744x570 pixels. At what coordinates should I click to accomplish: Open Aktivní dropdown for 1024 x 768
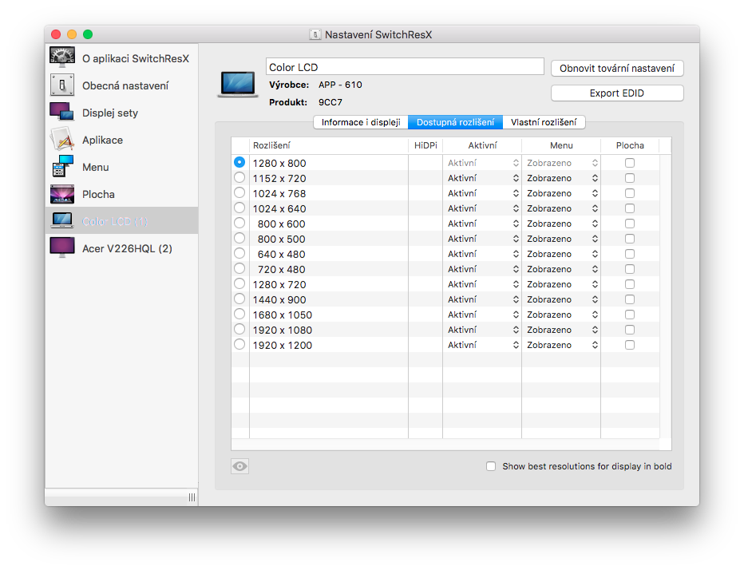coord(482,193)
